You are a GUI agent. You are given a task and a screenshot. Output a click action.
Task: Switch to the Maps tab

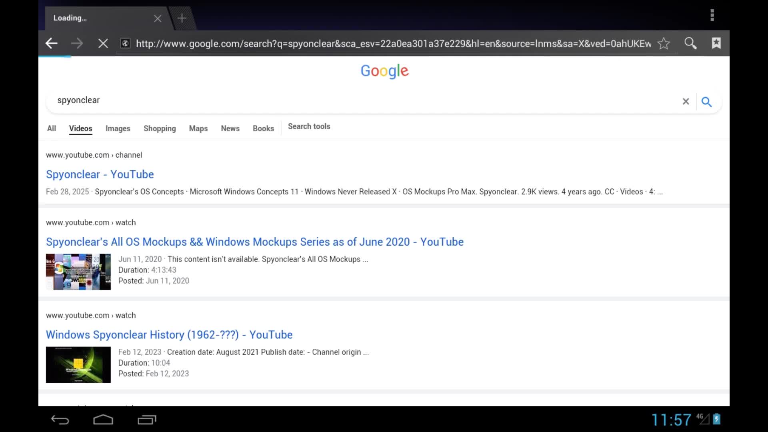(198, 128)
